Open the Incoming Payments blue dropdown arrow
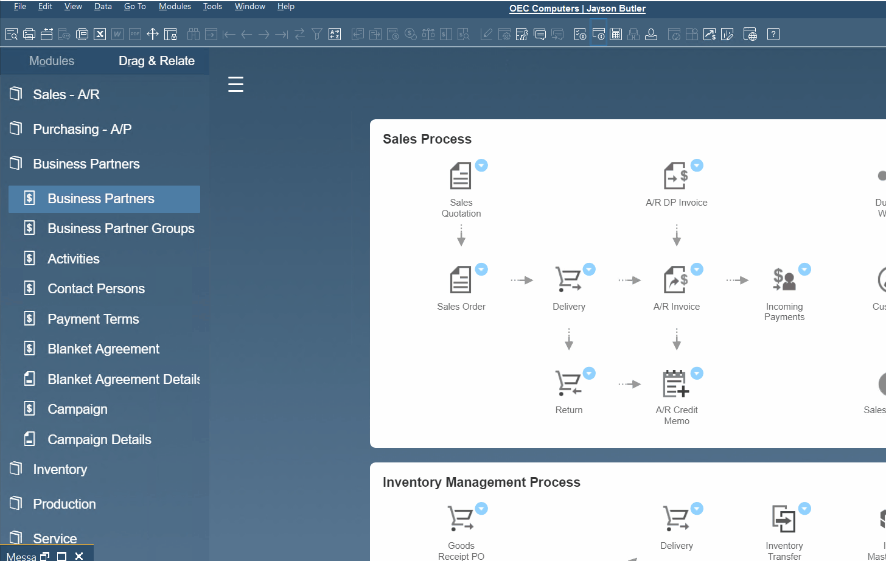The image size is (886, 561). tap(804, 270)
